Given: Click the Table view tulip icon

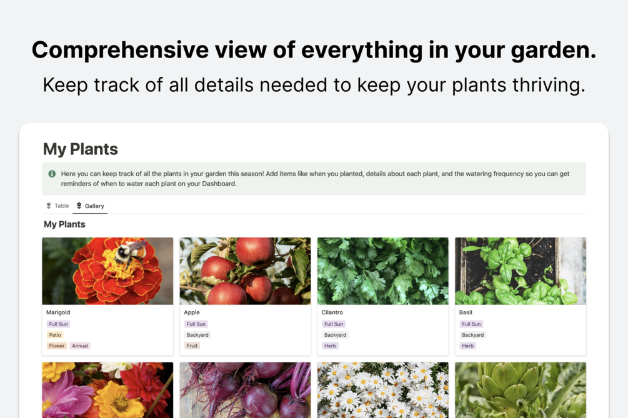Looking at the screenshot, I should click(49, 206).
